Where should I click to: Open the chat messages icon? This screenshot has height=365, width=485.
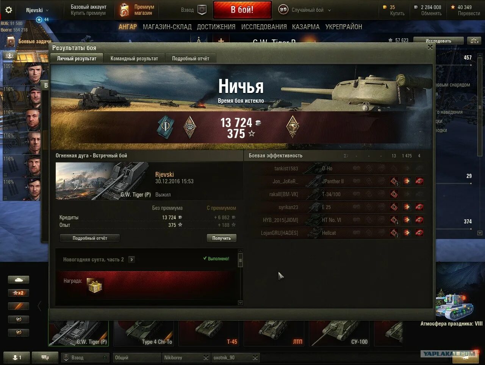coord(45,357)
